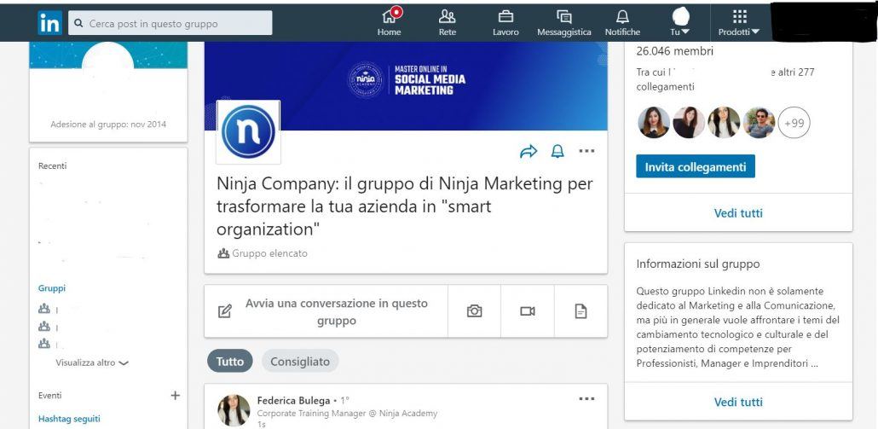The image size is (878, 429).
Task: Select the Consigliato feed filter
Action: [x=300, y=362]
